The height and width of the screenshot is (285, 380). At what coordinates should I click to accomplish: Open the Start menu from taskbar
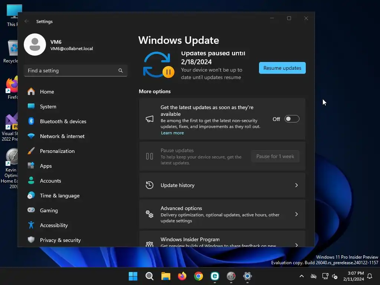pos(133,276)
